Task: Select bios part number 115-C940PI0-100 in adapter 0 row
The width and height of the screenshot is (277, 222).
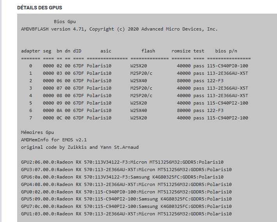Action: tap(227, 66)
